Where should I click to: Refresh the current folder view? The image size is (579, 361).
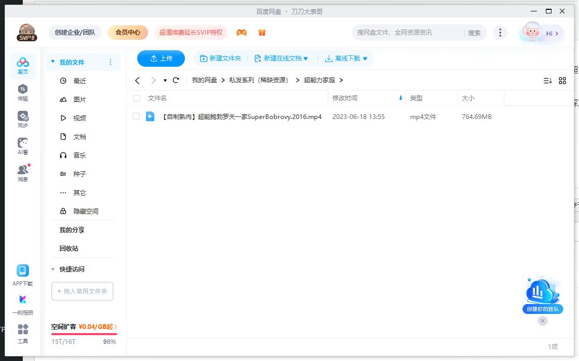click(x=176, y=80)
